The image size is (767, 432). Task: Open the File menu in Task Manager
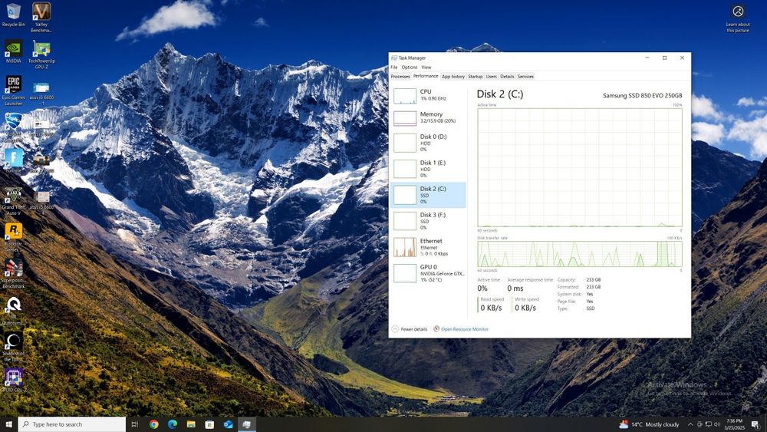pyautogui.click(x=393, y=67)
